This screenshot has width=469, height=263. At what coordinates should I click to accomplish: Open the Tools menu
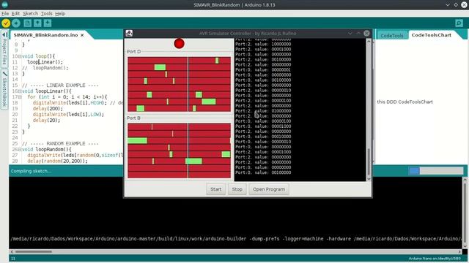point(47,13)
